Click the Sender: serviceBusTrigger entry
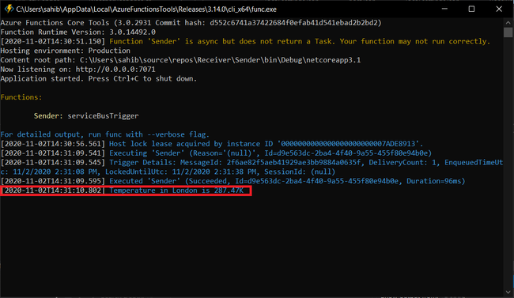514x298 pixels. click(86, 116)
